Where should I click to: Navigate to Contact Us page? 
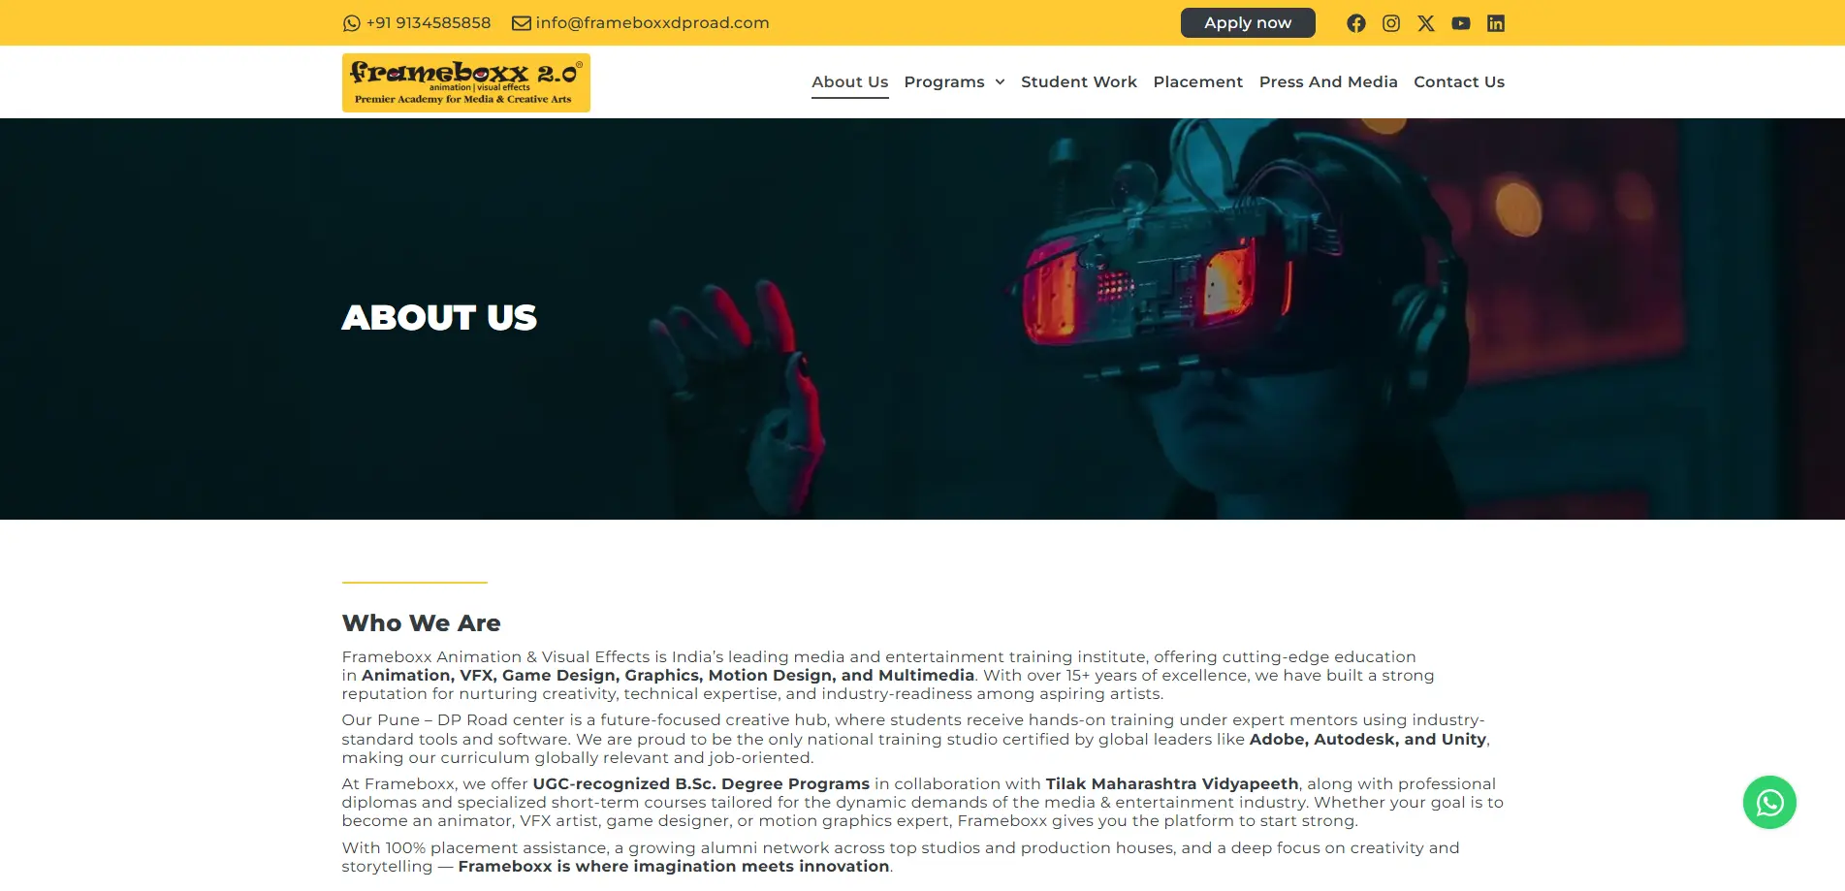(1458, 82)
